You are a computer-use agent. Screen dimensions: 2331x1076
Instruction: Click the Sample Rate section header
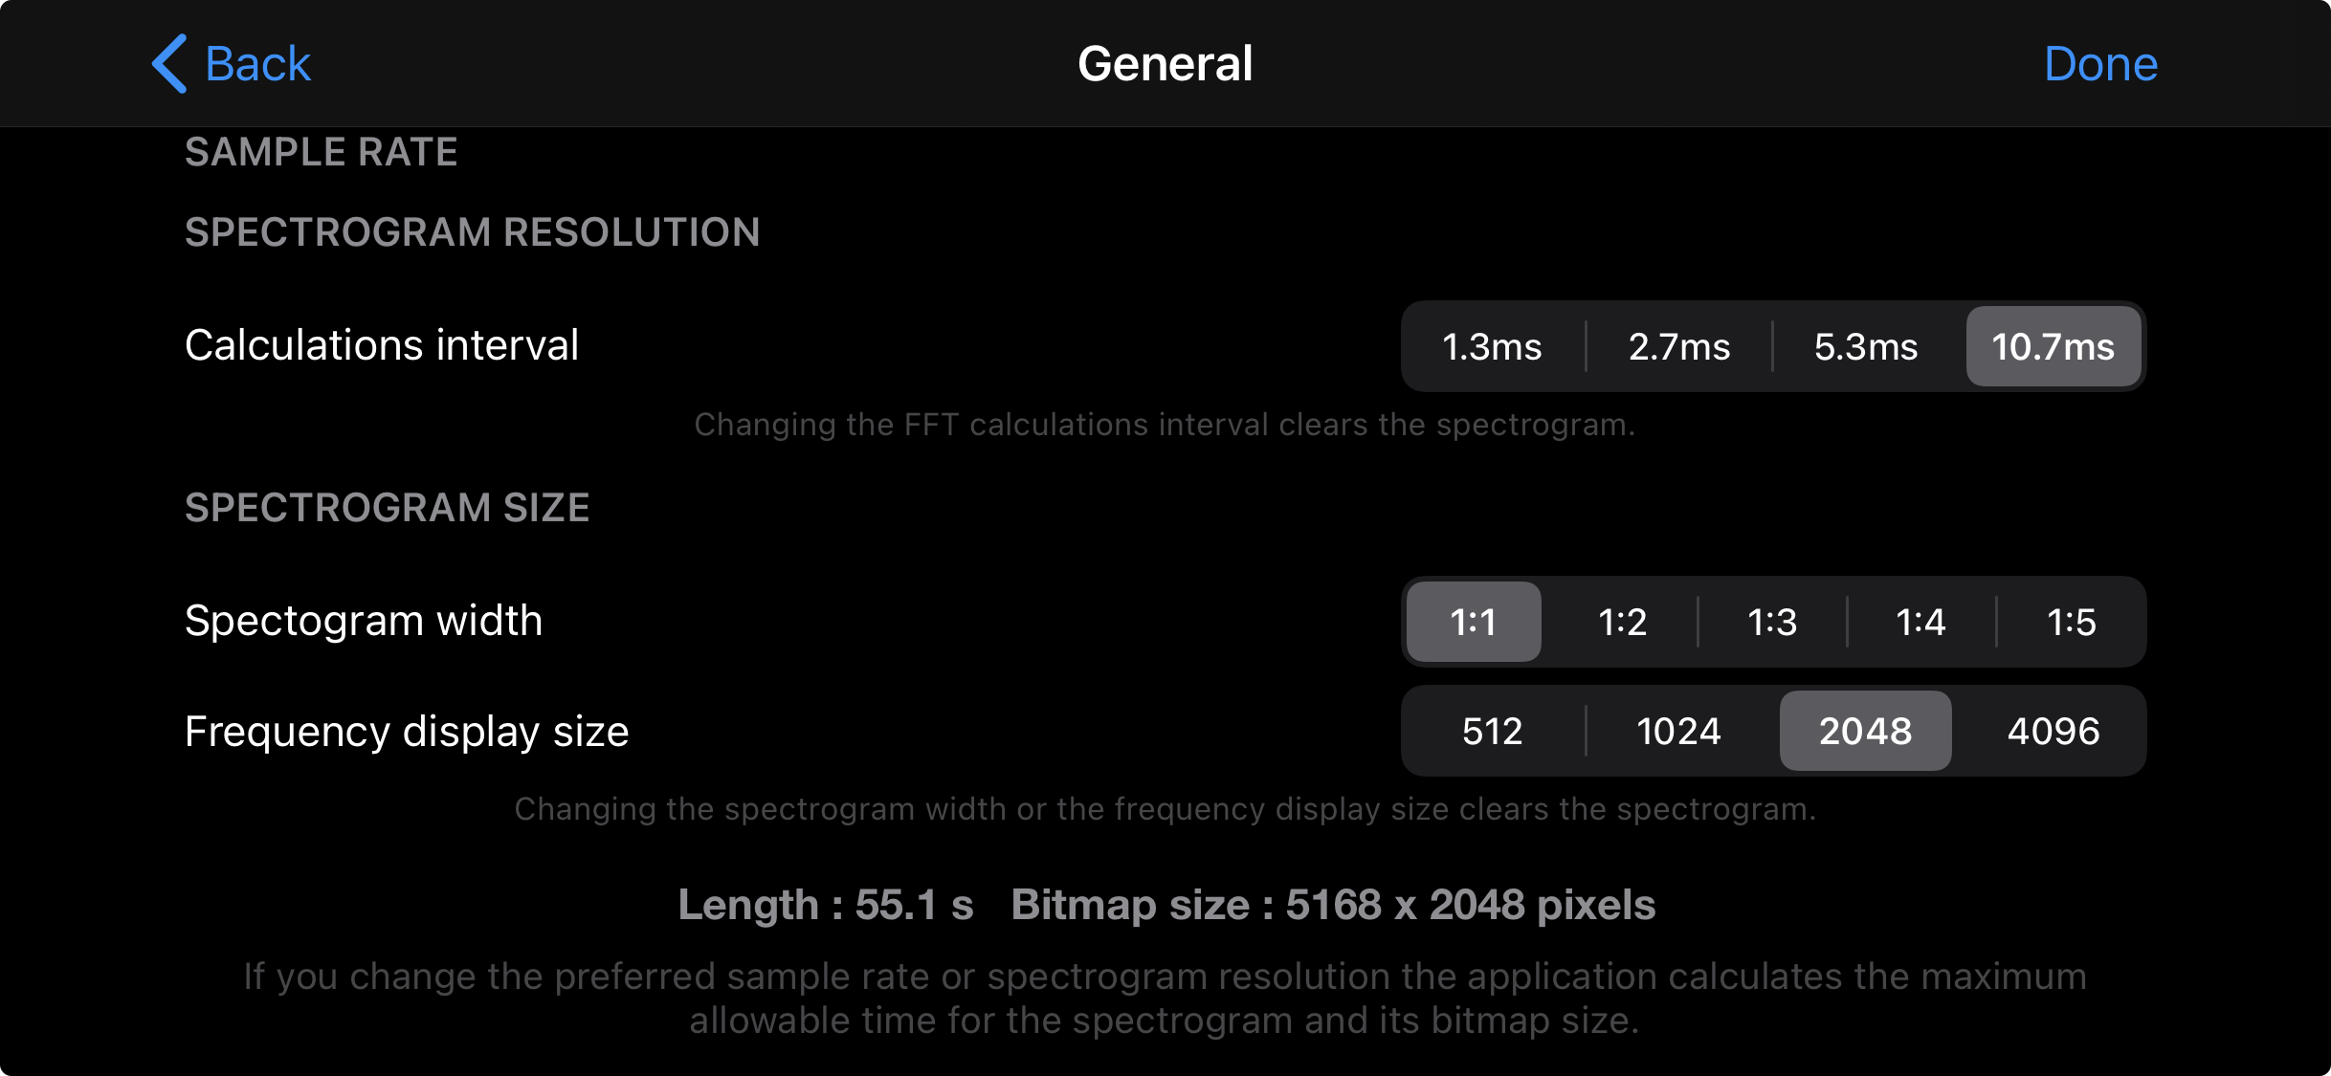[x=322, y=152]
